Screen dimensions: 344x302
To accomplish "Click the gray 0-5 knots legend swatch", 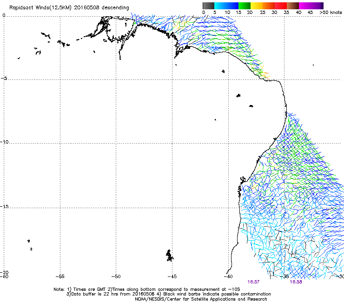I will tap(208, 6).
